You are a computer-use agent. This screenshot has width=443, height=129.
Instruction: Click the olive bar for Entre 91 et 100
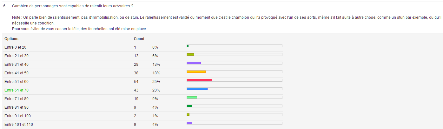(188, 115)
